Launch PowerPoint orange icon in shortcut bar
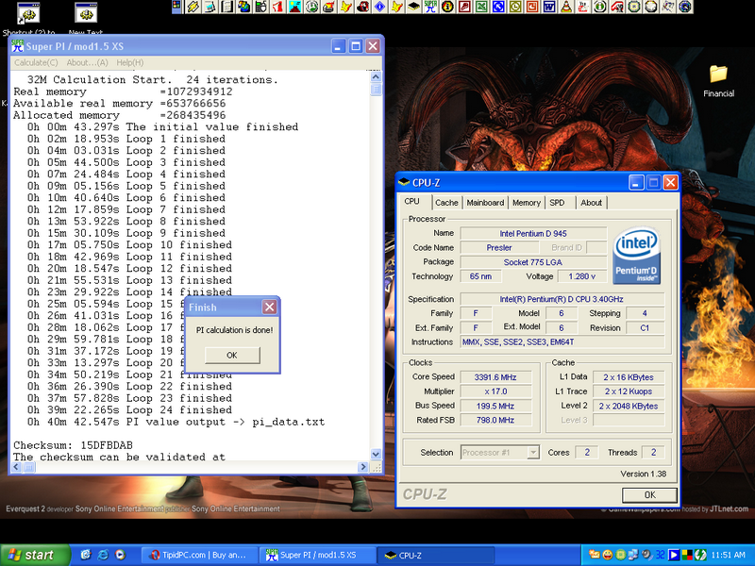Screen dimensions: 755x566 [x=532, y=7]
